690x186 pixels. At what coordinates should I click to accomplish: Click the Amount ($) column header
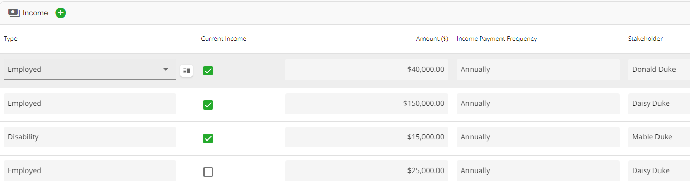click(x=432, y=39)
